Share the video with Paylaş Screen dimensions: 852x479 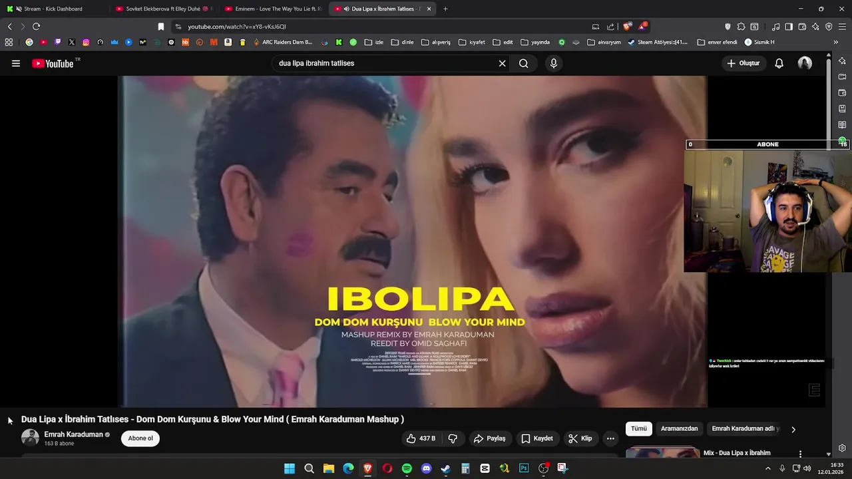pos(489,438)
